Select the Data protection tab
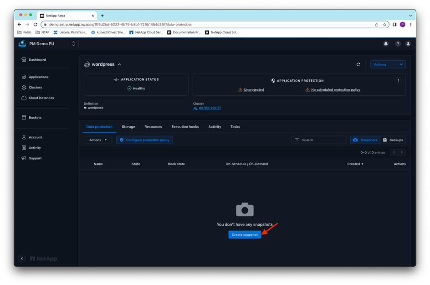430x285 pixels. click(x=99, y=127)
